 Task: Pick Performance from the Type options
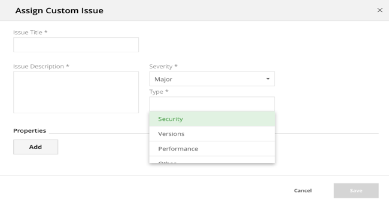click(212, 148)
